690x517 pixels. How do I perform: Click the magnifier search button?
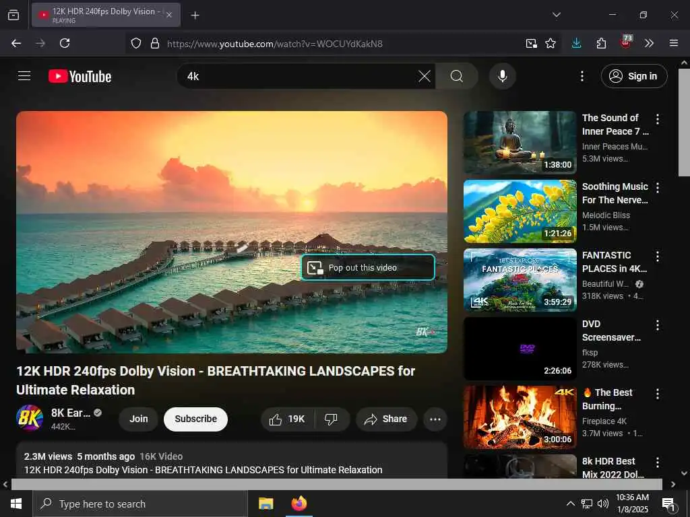(457, 76)
